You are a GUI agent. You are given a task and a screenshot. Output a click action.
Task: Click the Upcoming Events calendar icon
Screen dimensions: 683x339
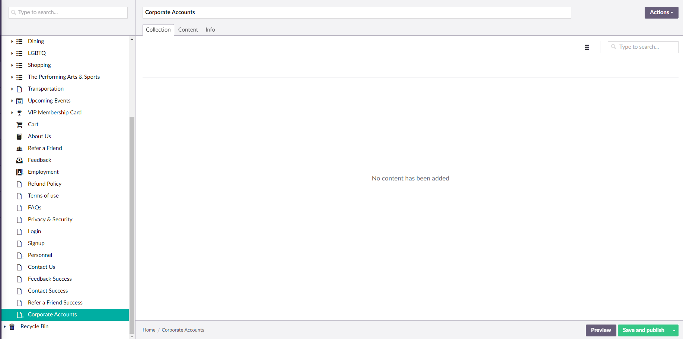(19, 101)
